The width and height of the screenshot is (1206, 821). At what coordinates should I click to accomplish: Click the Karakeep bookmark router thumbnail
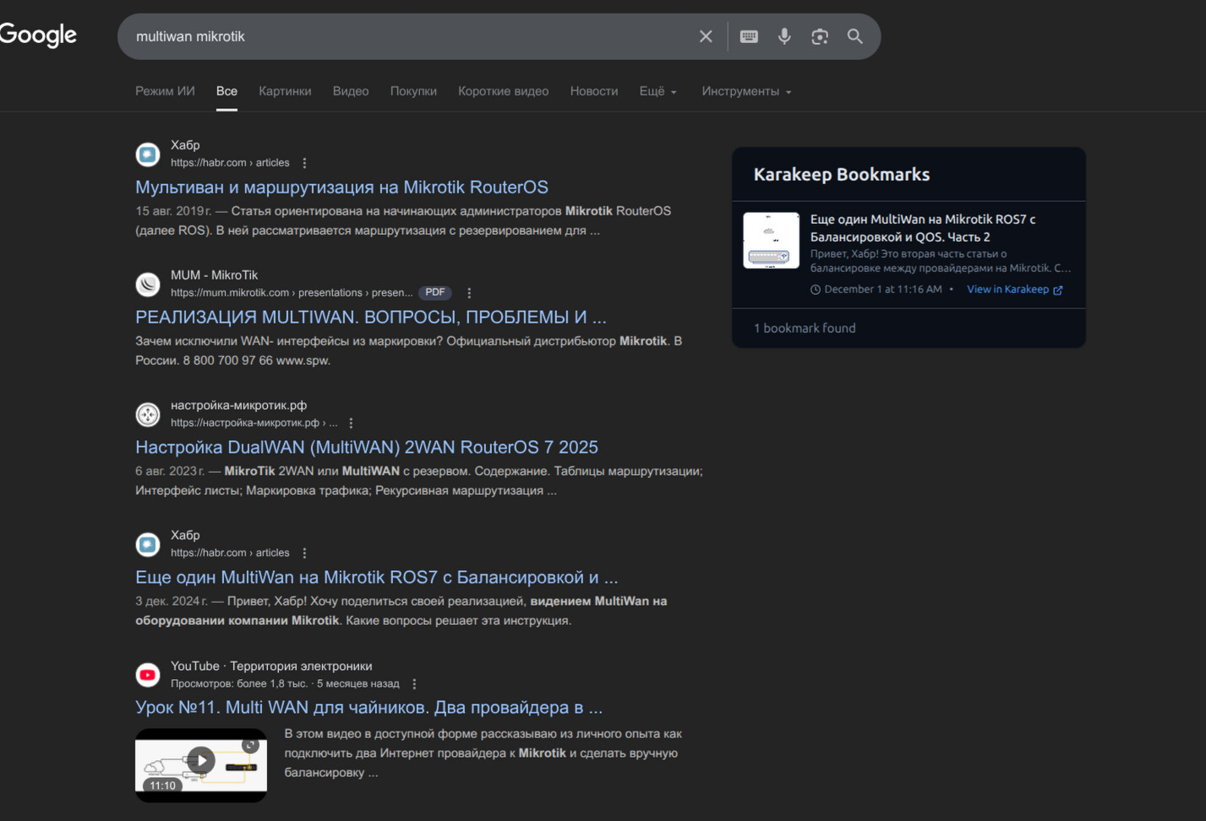coord(771,241)
